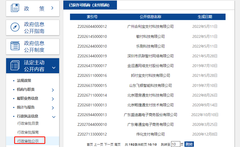Select the 法规政策 item

coord(24,80)
